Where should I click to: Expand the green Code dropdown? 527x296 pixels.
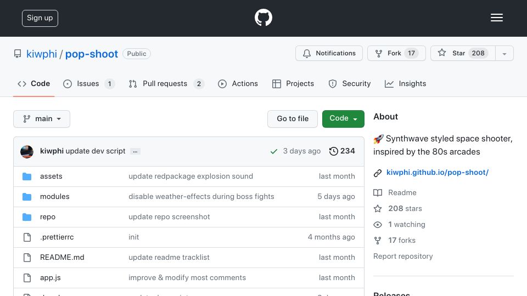pos(343,119)
